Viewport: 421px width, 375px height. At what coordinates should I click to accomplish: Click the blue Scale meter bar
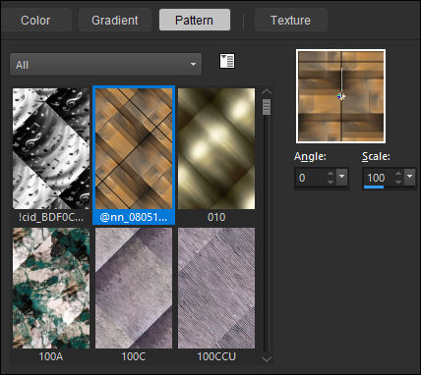(374, 187)
